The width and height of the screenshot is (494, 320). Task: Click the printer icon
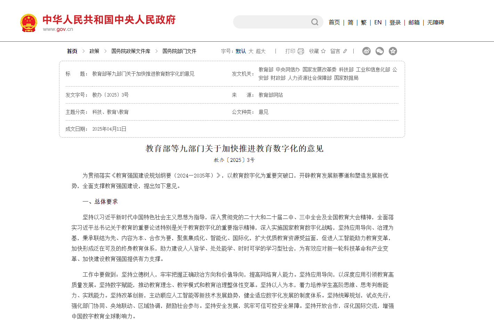(301, 51)
